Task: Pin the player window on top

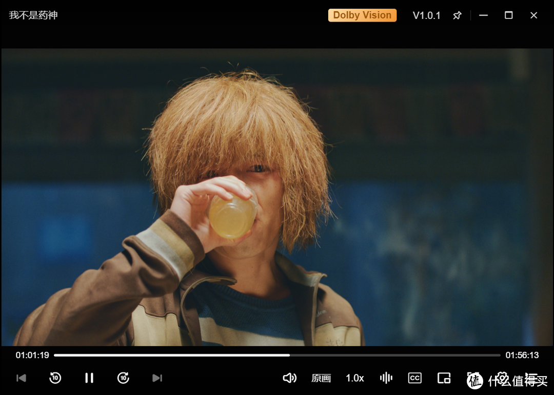Action: click(457, 15)
